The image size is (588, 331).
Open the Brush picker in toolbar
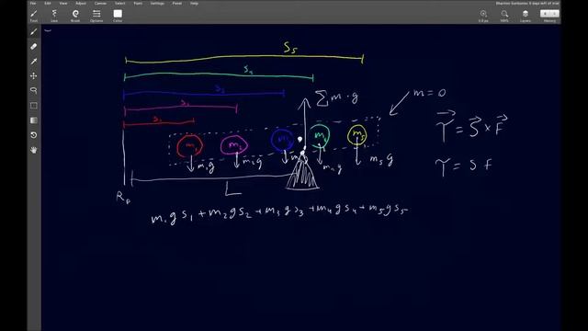click(x=75, y=16)
